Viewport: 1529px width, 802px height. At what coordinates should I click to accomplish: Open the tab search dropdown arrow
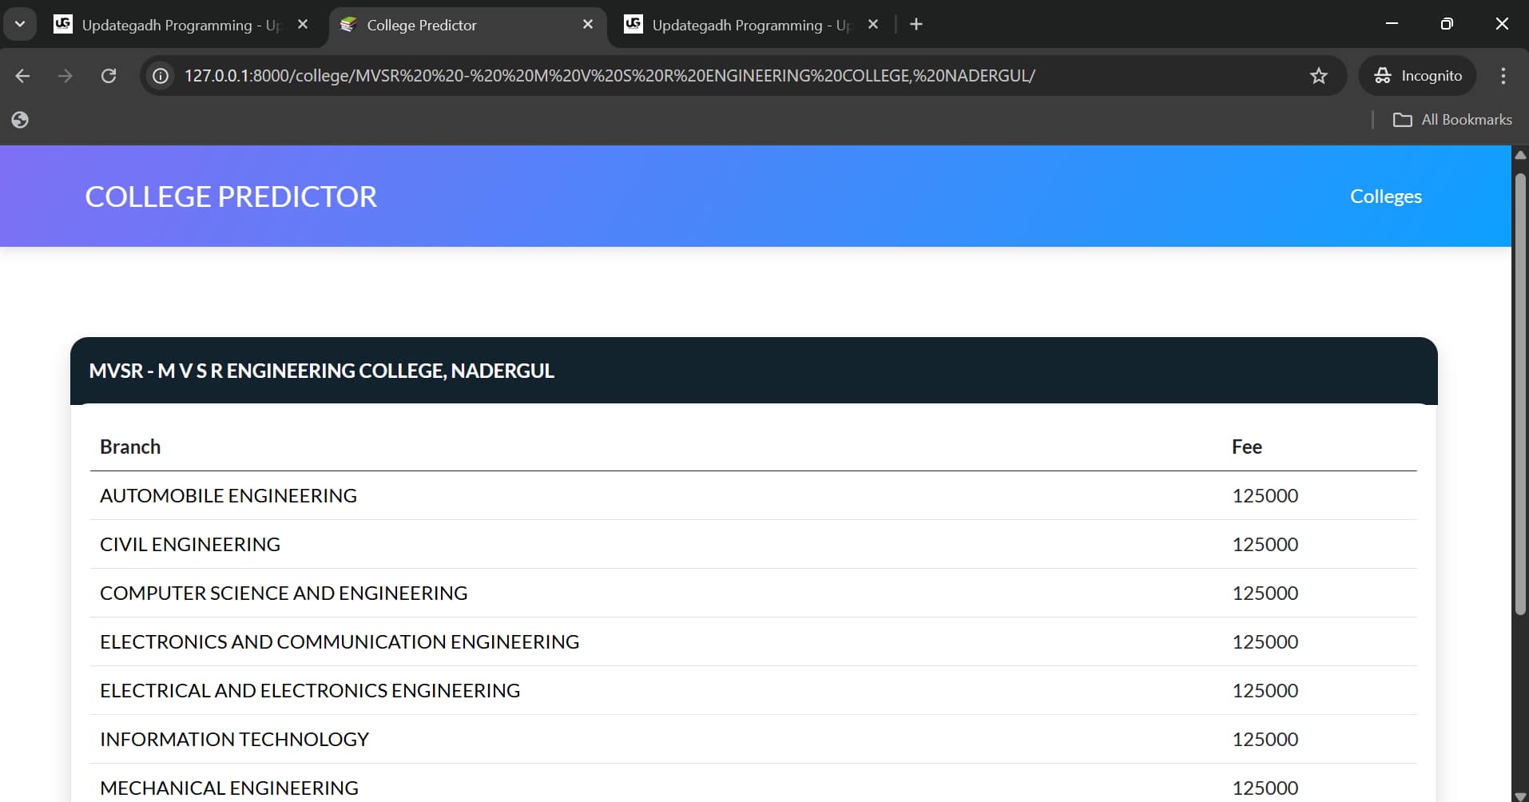20,23
